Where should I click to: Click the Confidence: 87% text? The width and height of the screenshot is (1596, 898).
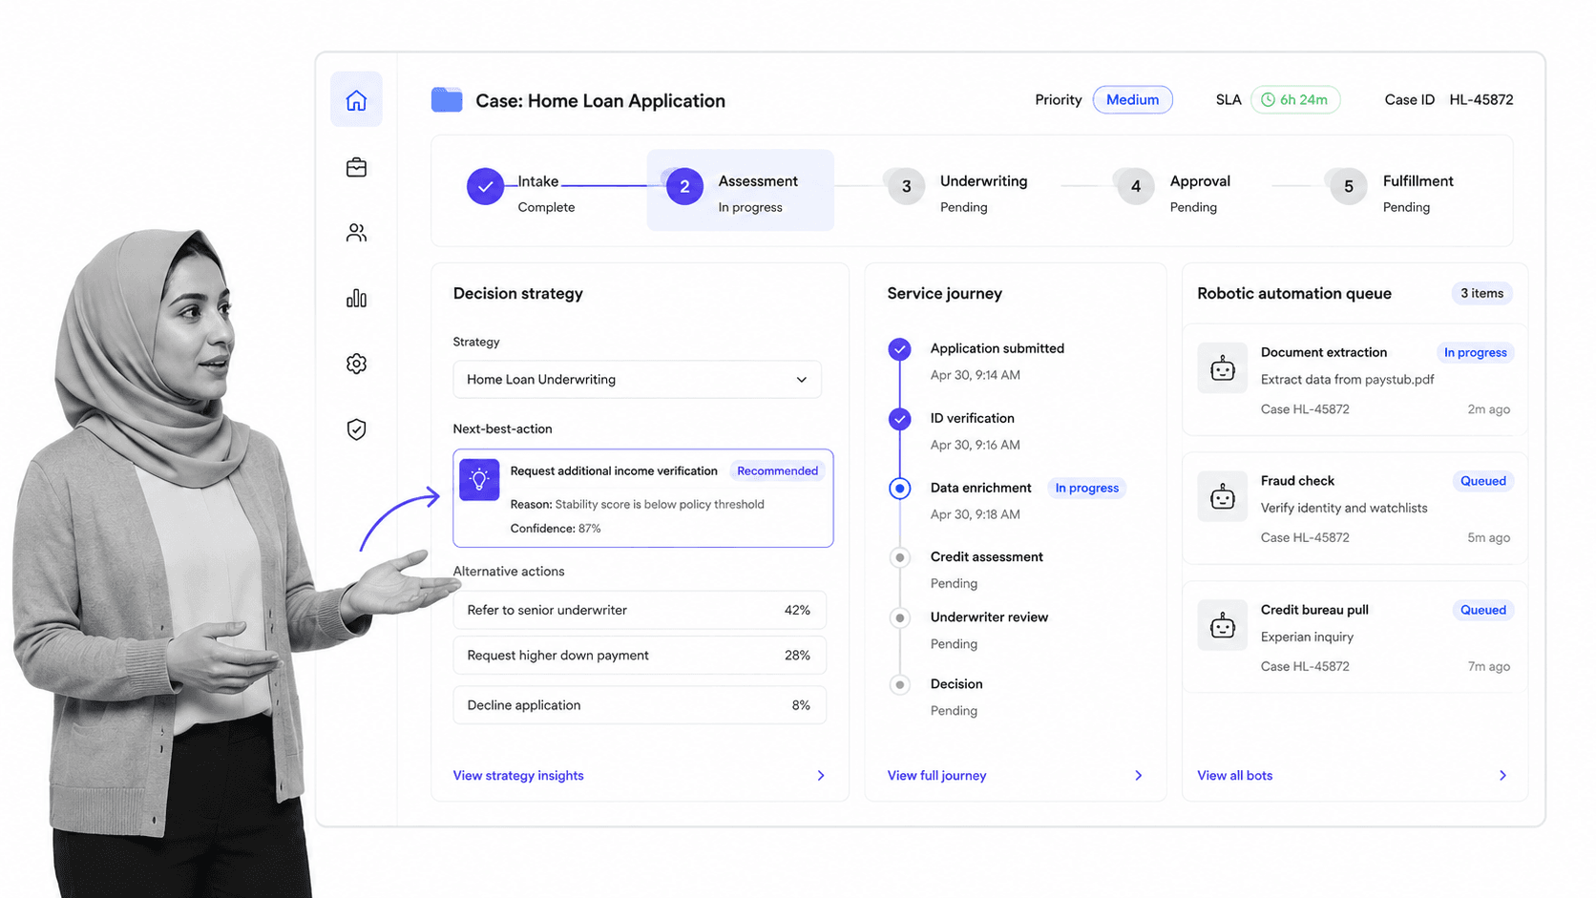tap(556, 529)
